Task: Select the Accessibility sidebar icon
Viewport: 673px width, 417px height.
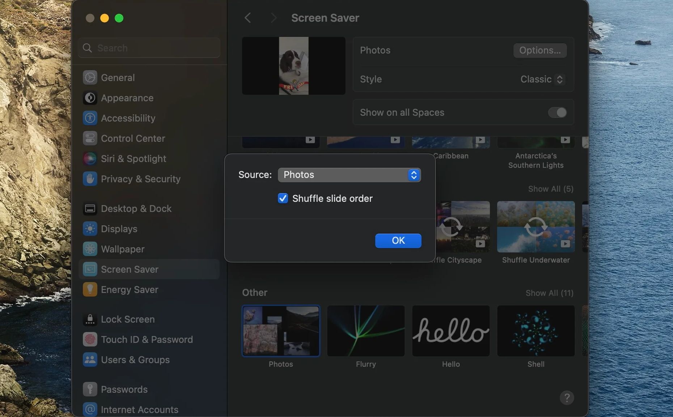Action: coord(89,118)
